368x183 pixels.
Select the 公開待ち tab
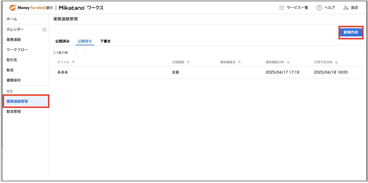coord(85,41)
